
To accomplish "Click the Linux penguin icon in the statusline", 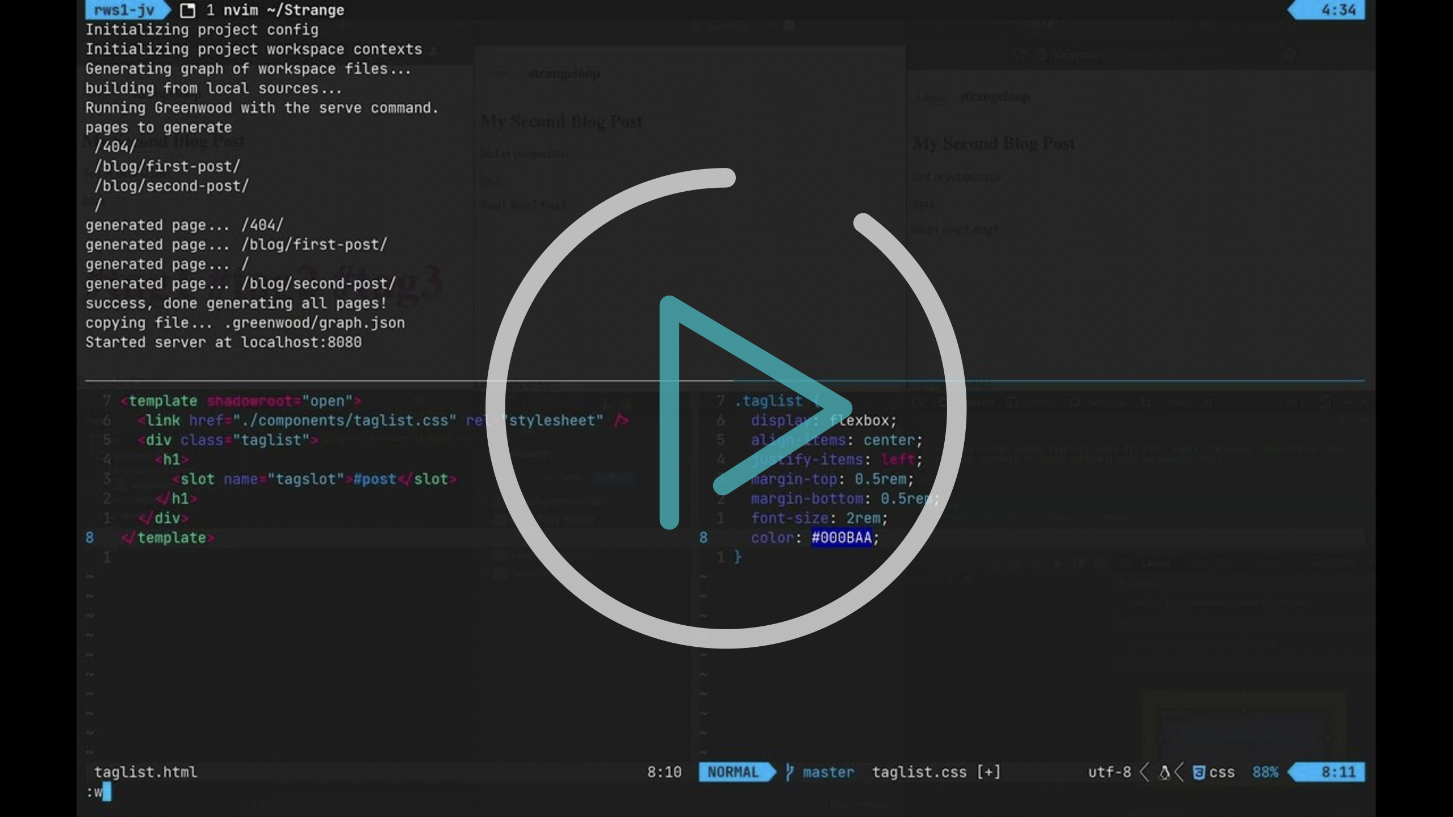I will coord(1165,772).
